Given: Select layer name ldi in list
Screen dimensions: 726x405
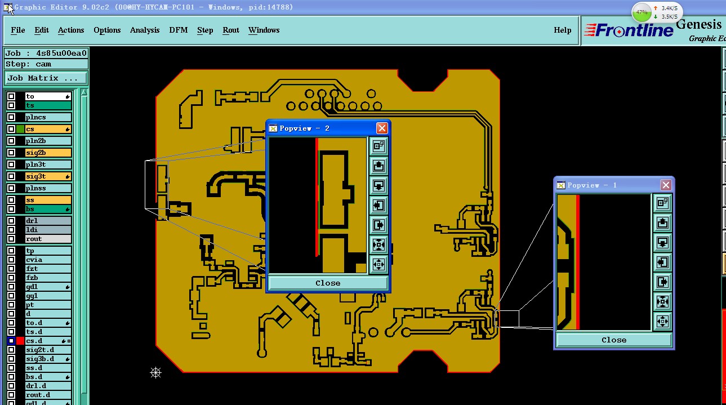Looking at the screenshot, I should 48,230.
